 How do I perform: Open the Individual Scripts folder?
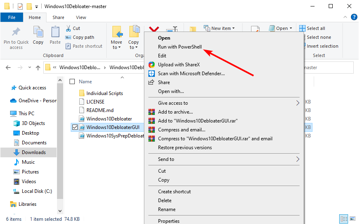[105, 93]
